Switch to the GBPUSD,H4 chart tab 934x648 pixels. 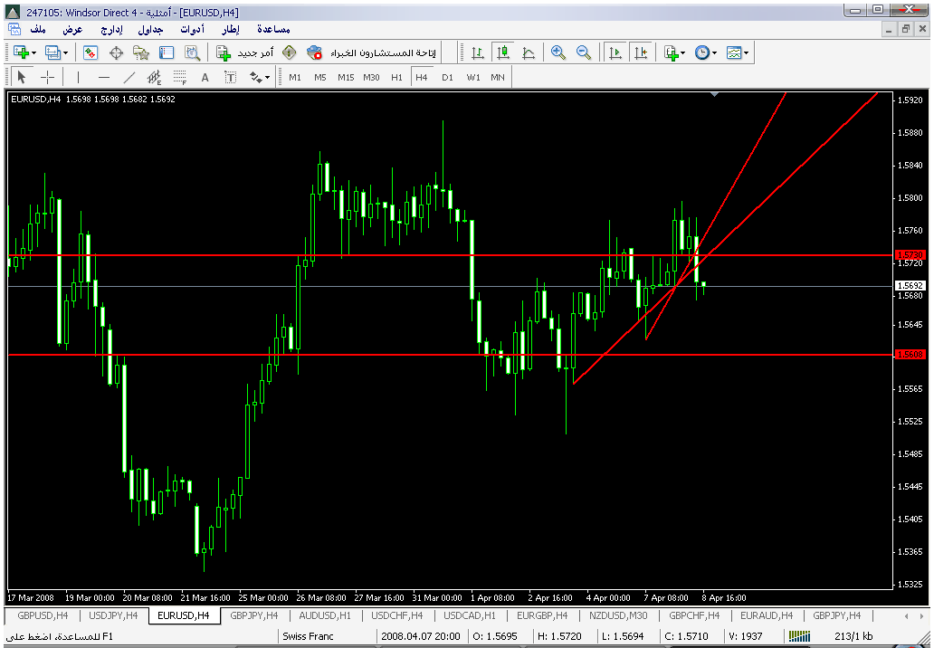tap(43, 615)
